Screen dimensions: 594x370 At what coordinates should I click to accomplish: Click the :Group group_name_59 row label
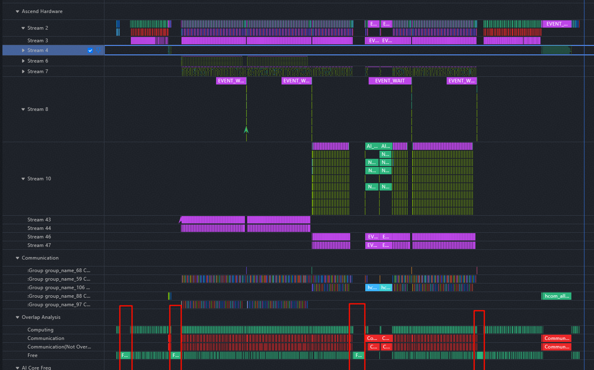[59, 279]
